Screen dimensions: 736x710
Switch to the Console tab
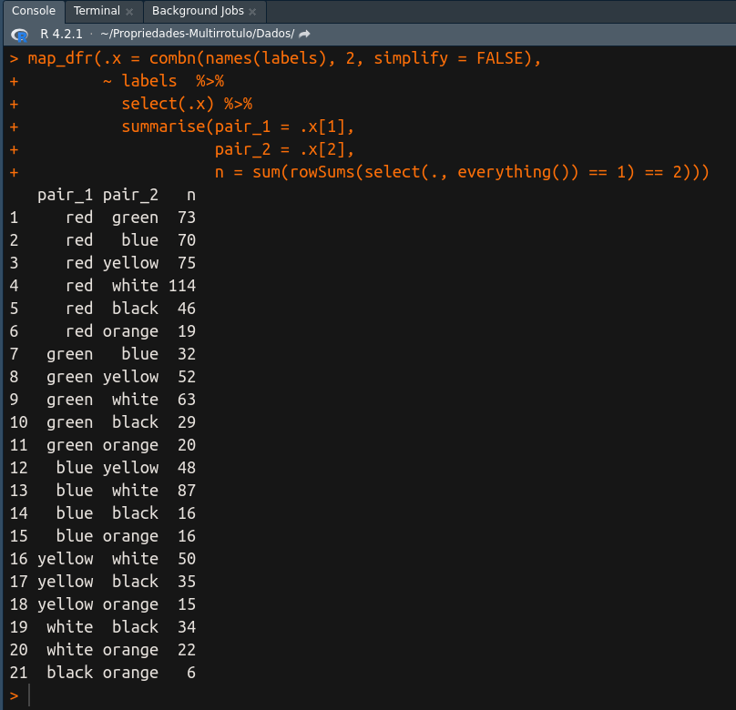coord(34,11)
